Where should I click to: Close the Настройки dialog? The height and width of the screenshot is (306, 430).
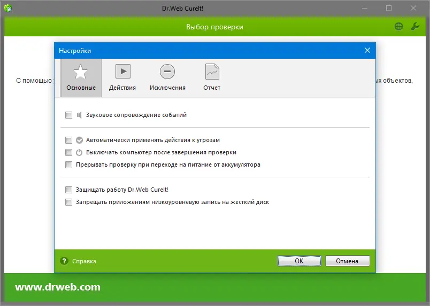(x=367, y=50)
